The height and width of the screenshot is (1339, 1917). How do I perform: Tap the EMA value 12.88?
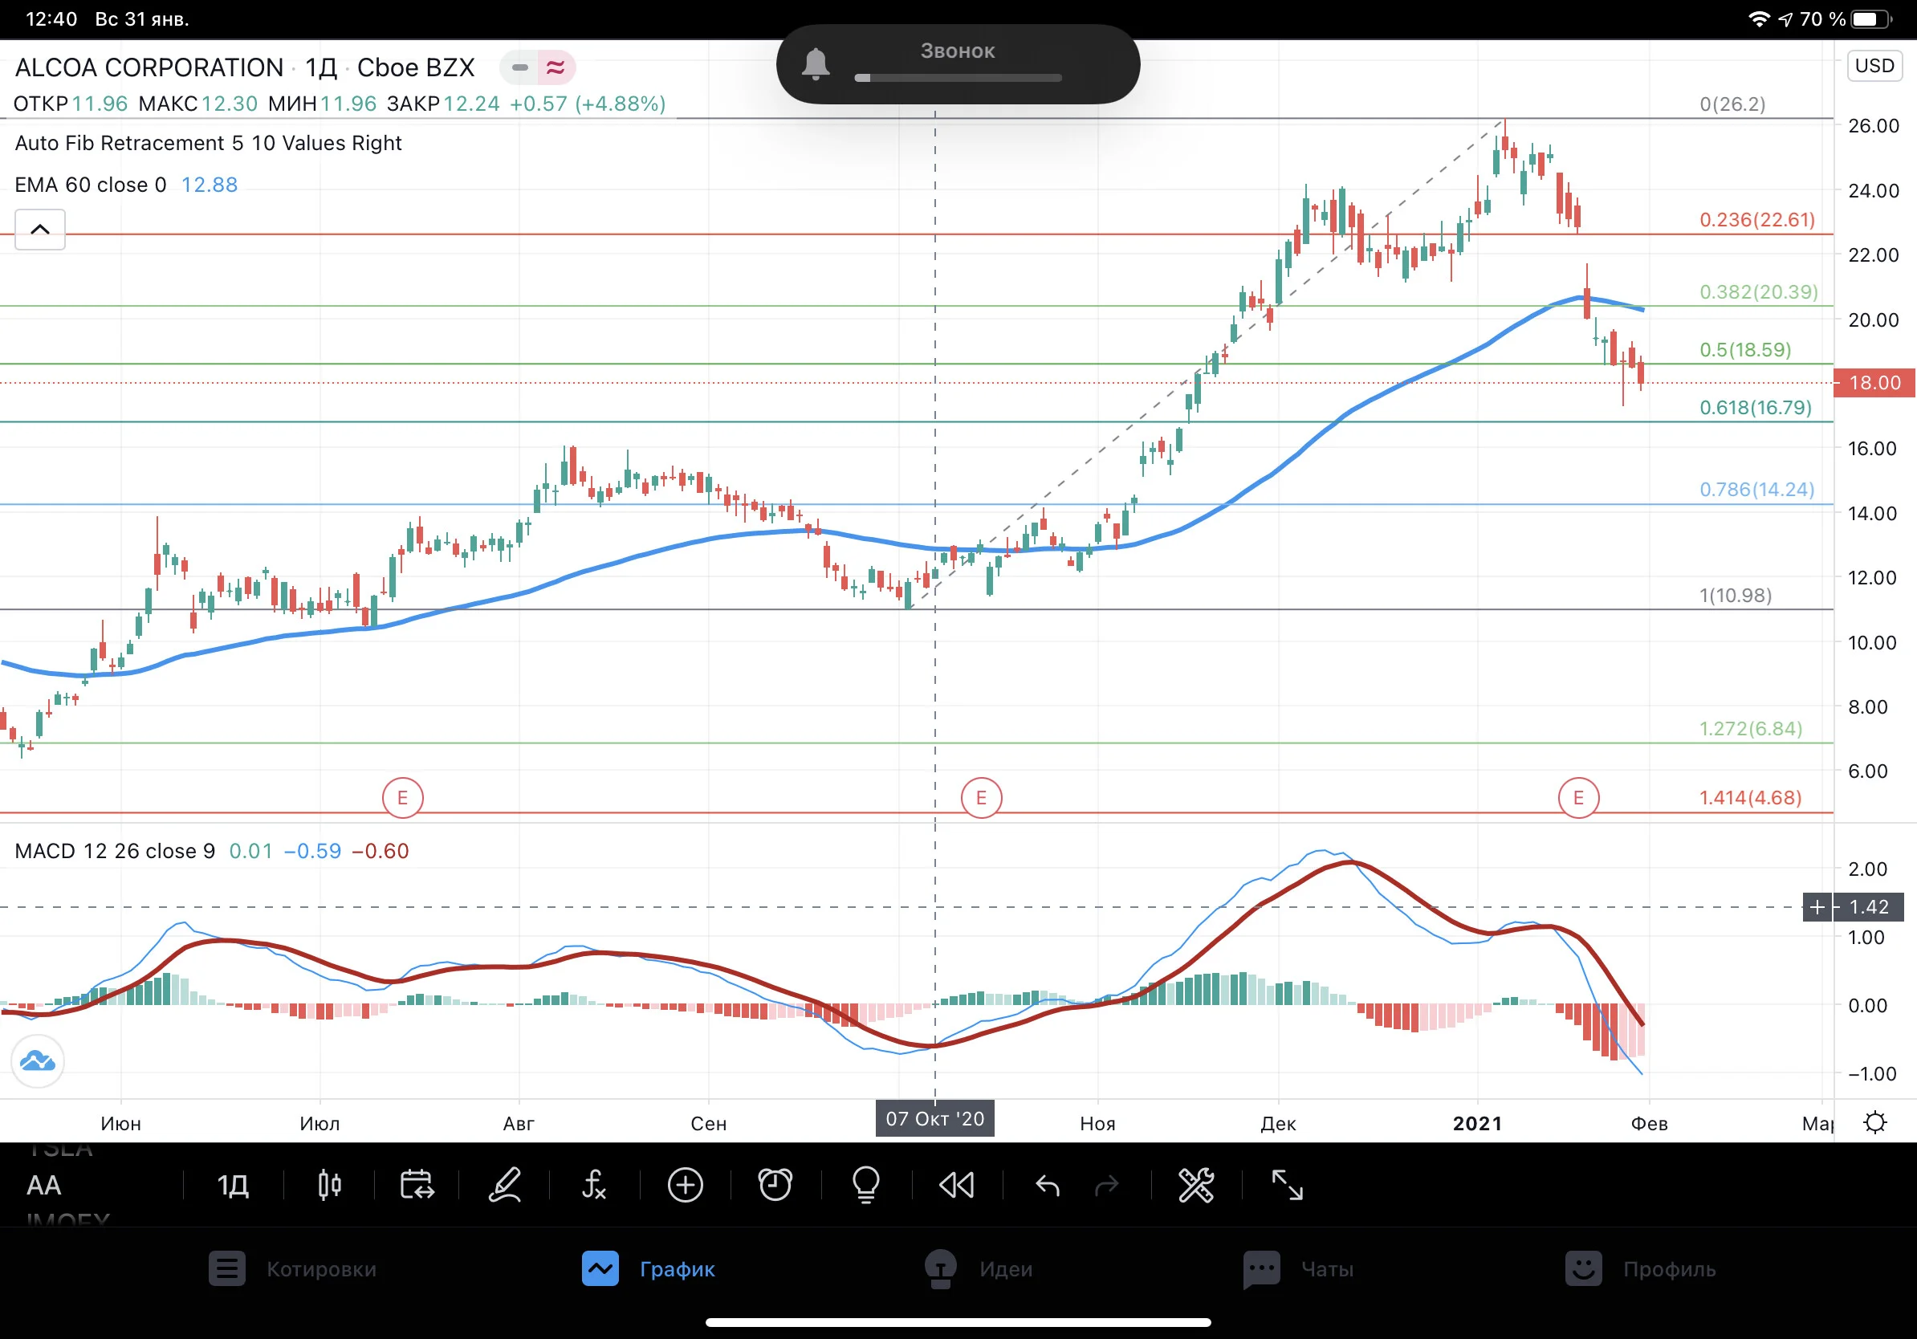tap(210, 185)
